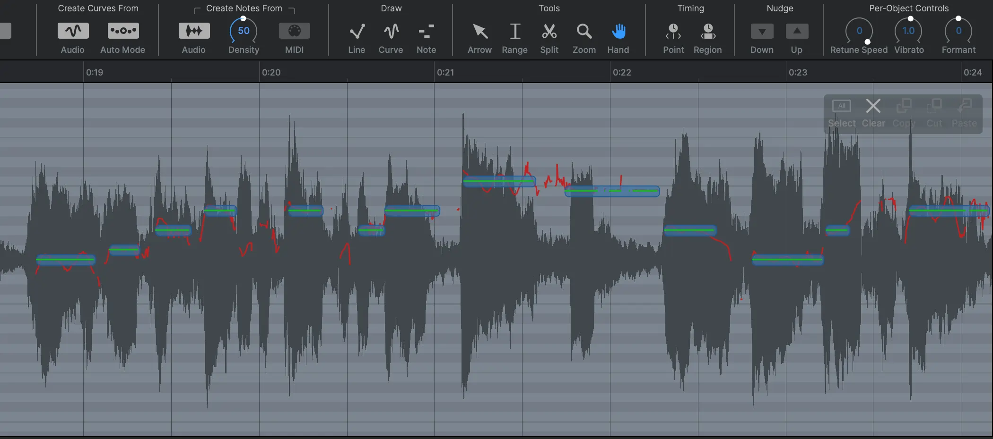Image resolution: width=993 pixels, height=439 pixels.
Task: Create notes from MIDI input
Action: click(294, 31)
